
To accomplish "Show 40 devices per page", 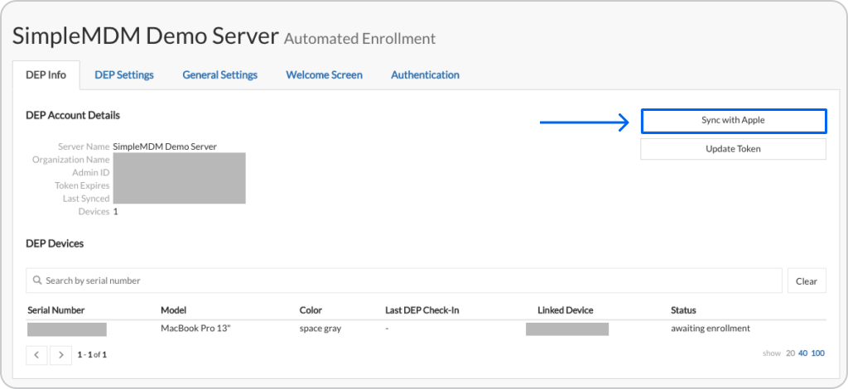I will pos(803,353).
